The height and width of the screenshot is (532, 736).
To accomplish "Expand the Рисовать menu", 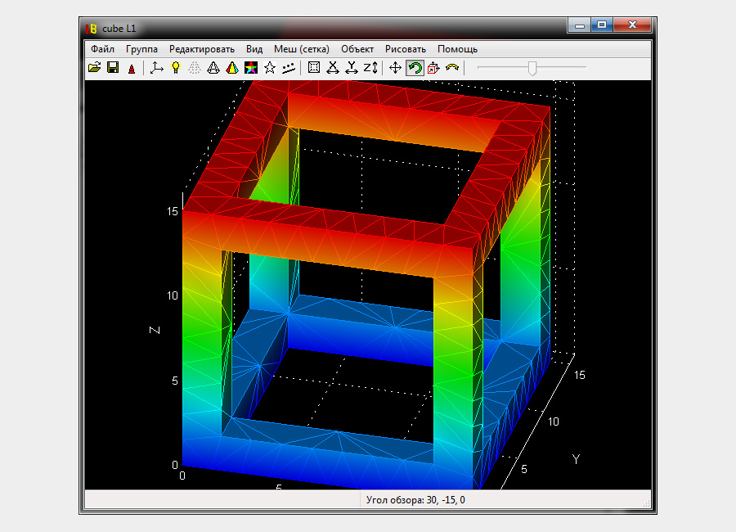I will tap(406, 49).
